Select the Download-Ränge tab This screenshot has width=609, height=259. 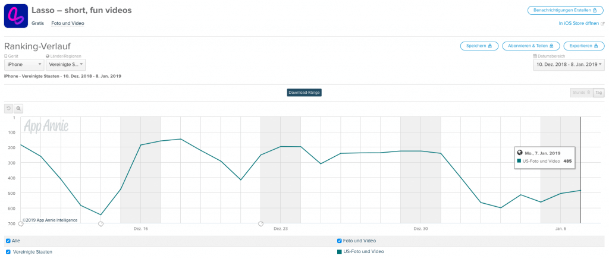[304, 93]
